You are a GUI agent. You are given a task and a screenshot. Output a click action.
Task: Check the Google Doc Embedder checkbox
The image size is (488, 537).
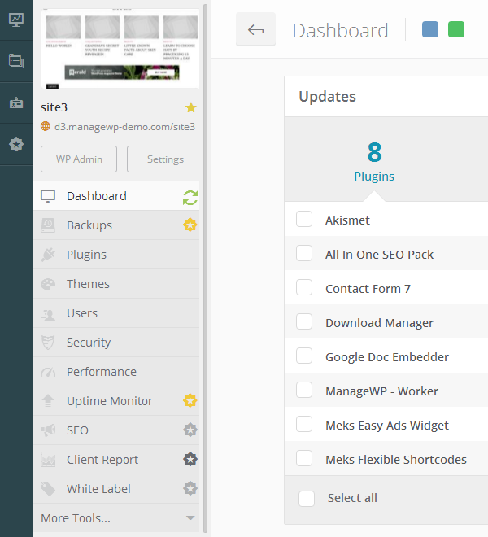point(304,356)
